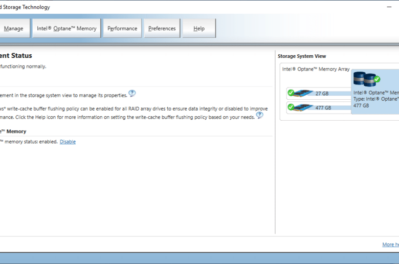Select the 477 GB drive icon
The height and width of the screenshot is (264, 399).
pyautogui.click(x=303, y=107)
